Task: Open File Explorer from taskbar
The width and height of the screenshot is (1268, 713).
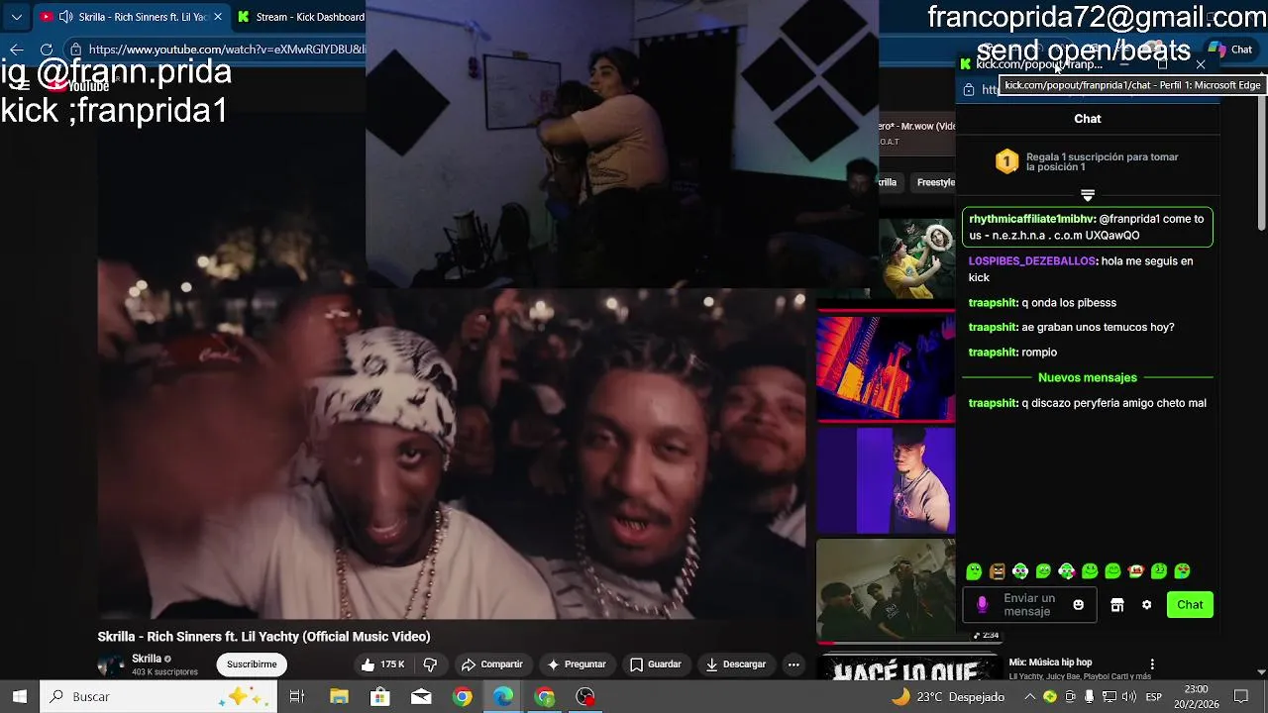Action: (x=339, y=696)
